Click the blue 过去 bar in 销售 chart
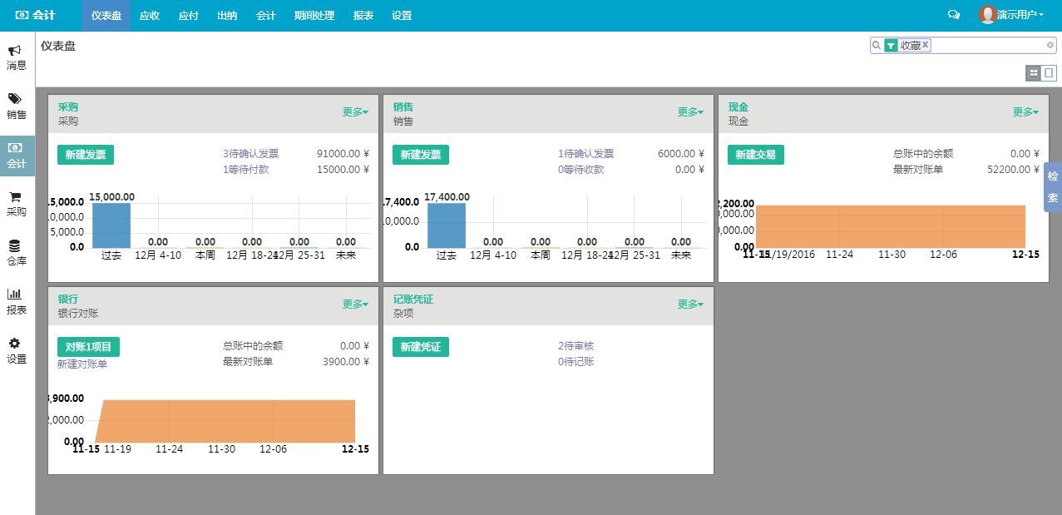 447,225
